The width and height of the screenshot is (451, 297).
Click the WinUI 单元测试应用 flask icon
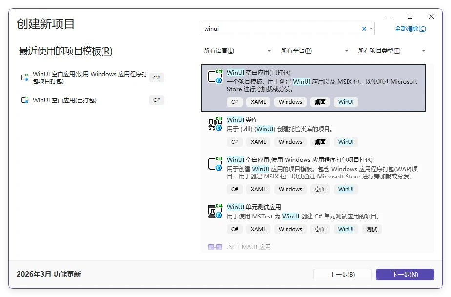coord(215,211)
